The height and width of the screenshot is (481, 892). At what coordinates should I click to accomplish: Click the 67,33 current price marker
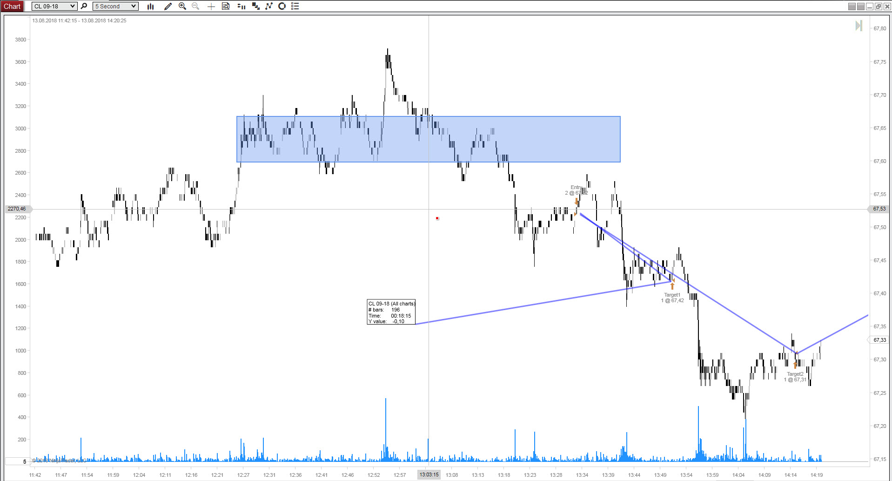[x=879, y=340]
